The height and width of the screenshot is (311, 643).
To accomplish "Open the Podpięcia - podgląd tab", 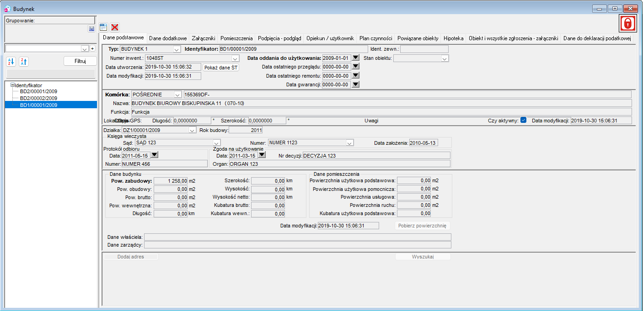I will [x=279, y=38].
